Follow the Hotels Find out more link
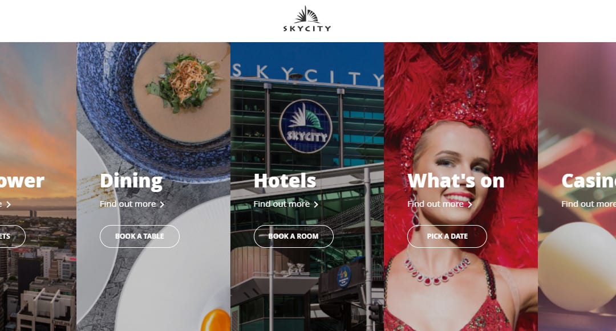The image size is (616, 331). tap(282, 204)
